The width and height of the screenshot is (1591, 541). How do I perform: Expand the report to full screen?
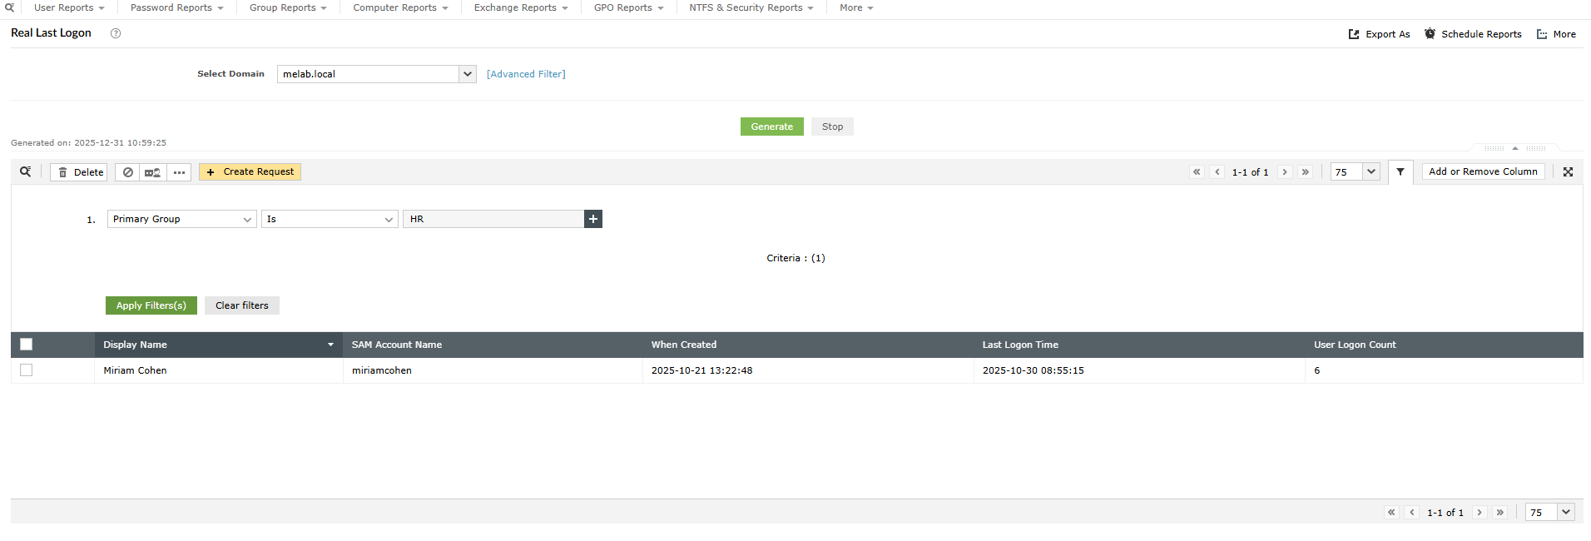click(x=1568, y=171)
